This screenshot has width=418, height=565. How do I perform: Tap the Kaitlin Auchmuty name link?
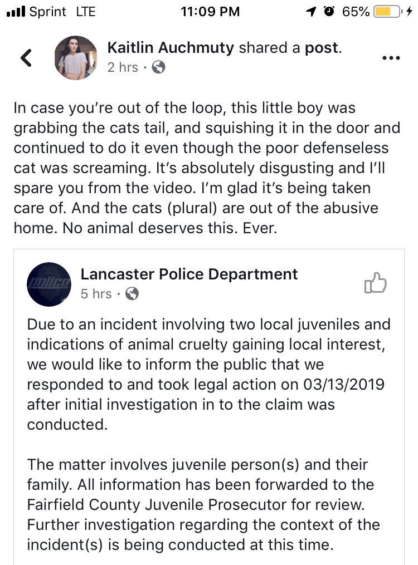[171, 47]
